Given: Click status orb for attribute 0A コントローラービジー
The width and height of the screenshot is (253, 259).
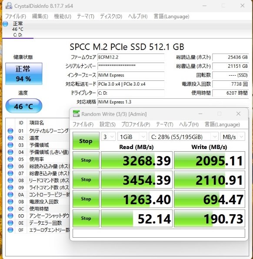Looking at the screenshot, I should click(10, 194).
